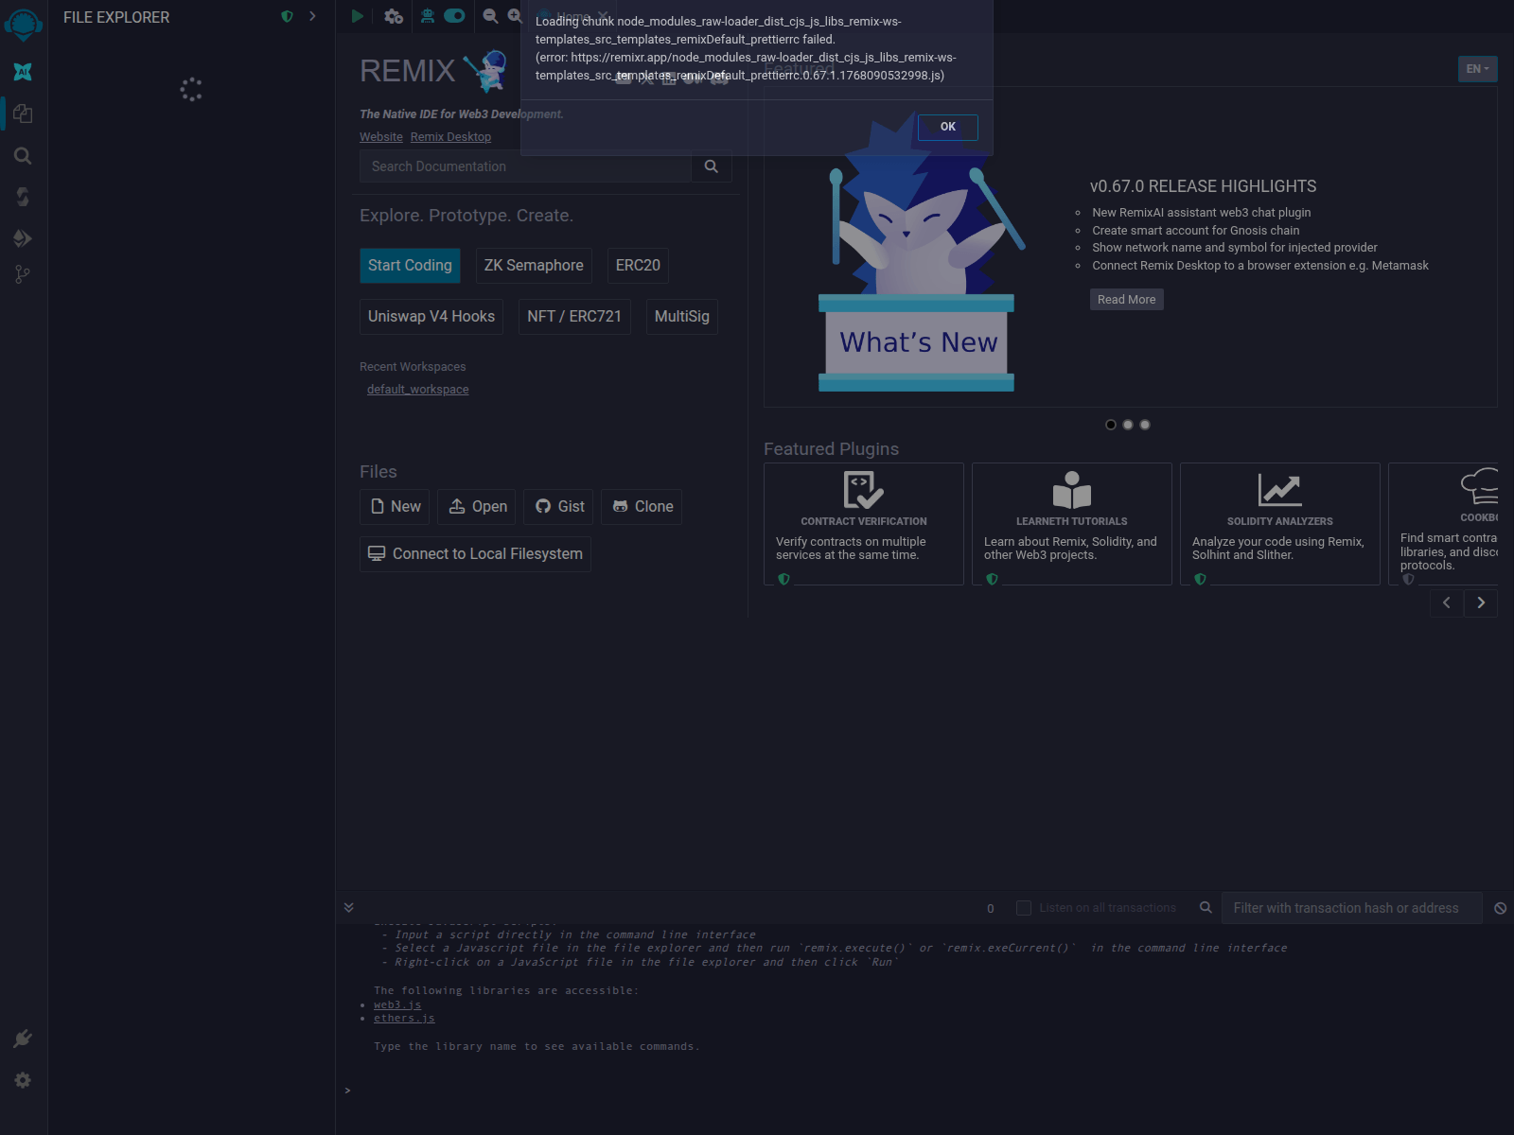Click the Run script play icon
The width and height of the screenshot is (1514, 1135).
click(357, 16)
